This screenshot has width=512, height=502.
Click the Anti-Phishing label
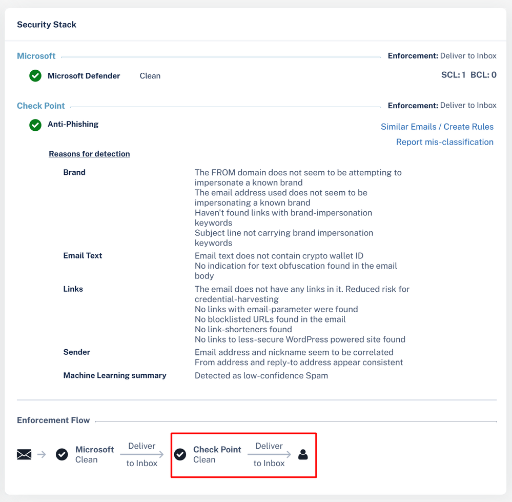pyautogui.click(x=73, y=124)
